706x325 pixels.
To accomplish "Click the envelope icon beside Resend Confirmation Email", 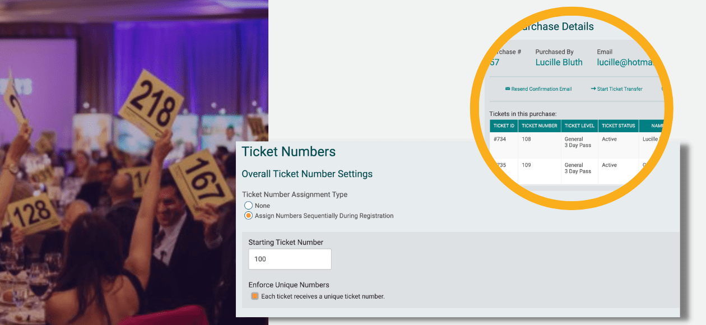I will [509, 89].
